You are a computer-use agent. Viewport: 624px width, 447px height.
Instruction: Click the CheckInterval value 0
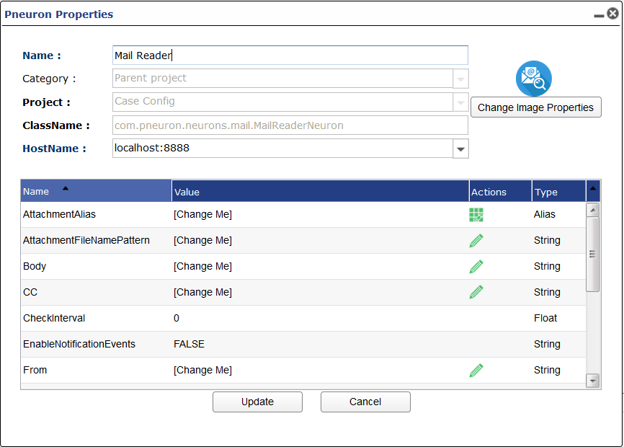[177, 318]
